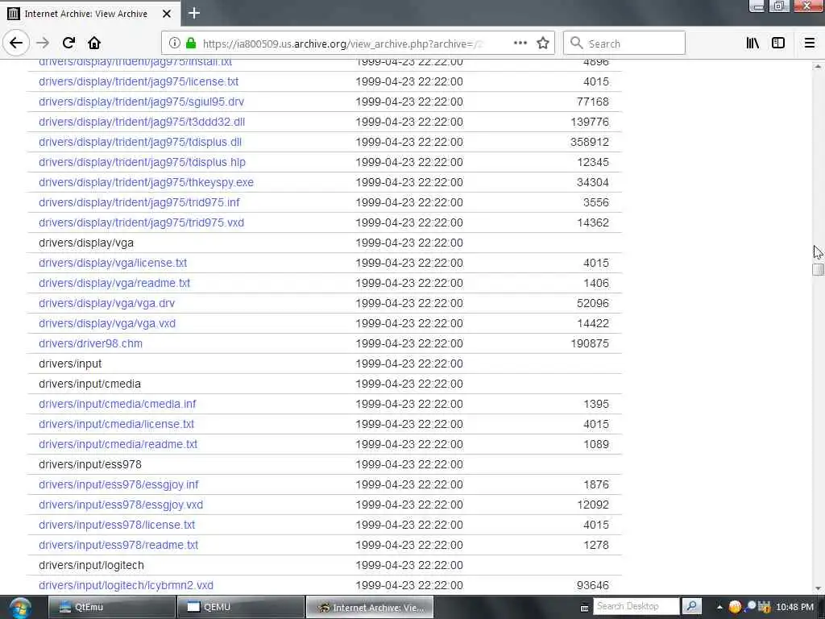
Task: Open the Windows Start orb
Action: click(19, 608)
